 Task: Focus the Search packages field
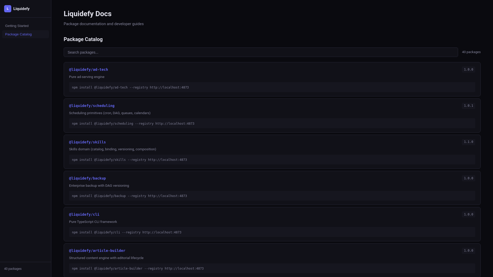point(260,52)
